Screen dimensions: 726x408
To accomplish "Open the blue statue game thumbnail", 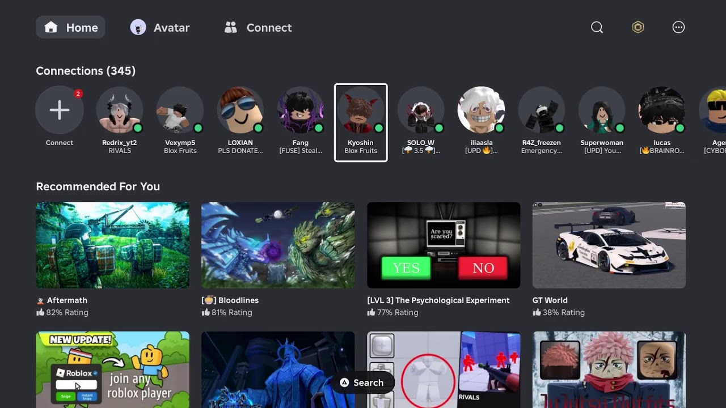I will 278,369.
